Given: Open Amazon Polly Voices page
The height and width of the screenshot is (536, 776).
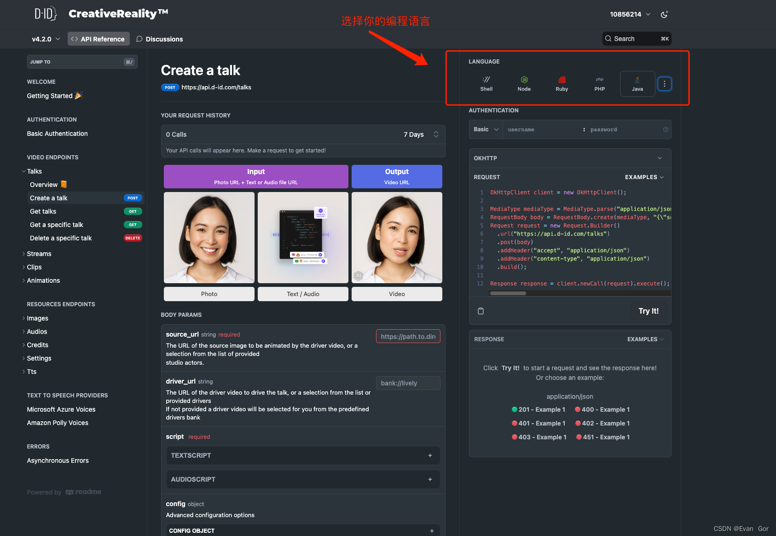Looking at the screenshot, I should [58, 423].
